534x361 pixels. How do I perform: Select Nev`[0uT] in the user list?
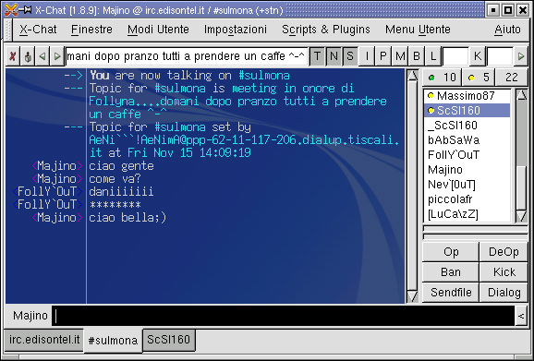467,185
